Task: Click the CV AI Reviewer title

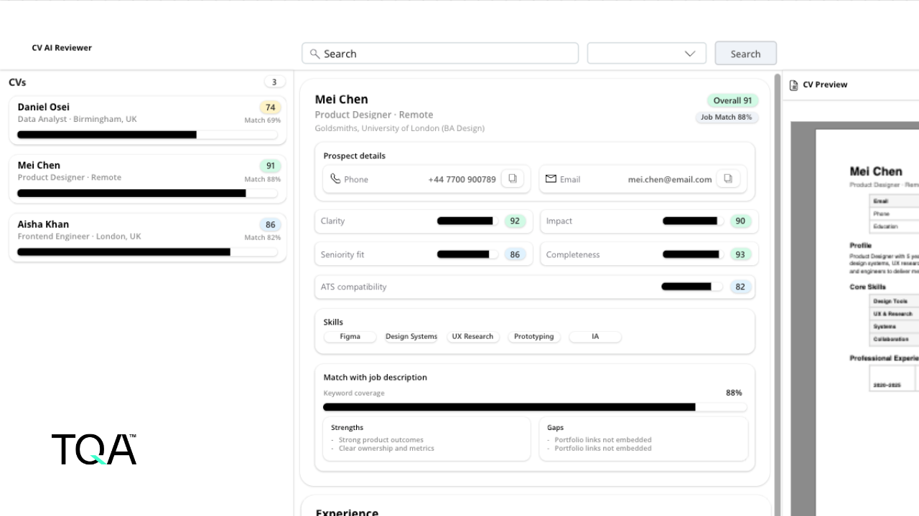Action: (62, 48)
